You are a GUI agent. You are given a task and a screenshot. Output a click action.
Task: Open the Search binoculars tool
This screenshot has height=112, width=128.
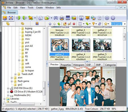click(56, 18)
